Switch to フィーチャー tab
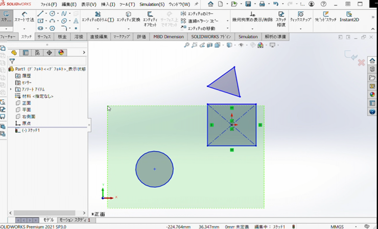 tap(8, 37)
